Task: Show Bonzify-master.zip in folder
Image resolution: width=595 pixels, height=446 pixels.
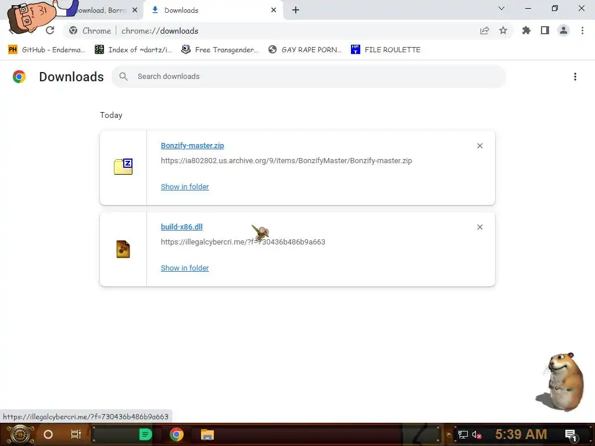Action: point(185,186)
